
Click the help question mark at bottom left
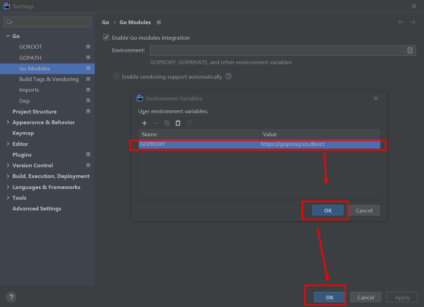click(x=11, y=297)
